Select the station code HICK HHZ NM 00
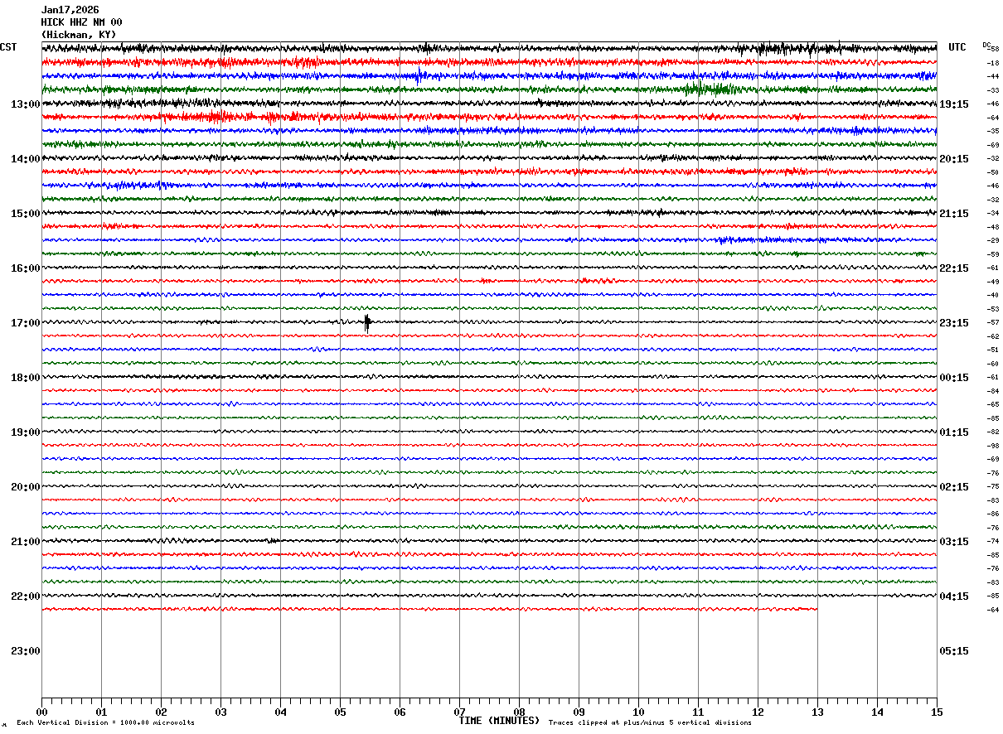Image resolution: width=1003 pixels, height=734 pixels. (81, 22)
